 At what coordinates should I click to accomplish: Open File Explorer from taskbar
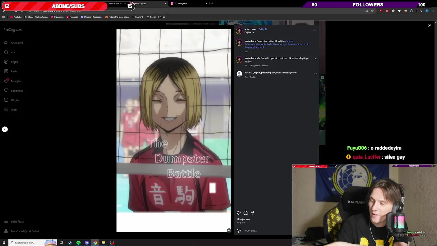[103, 243]
